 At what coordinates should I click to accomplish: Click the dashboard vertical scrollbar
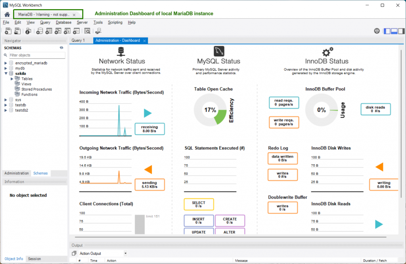401,125
